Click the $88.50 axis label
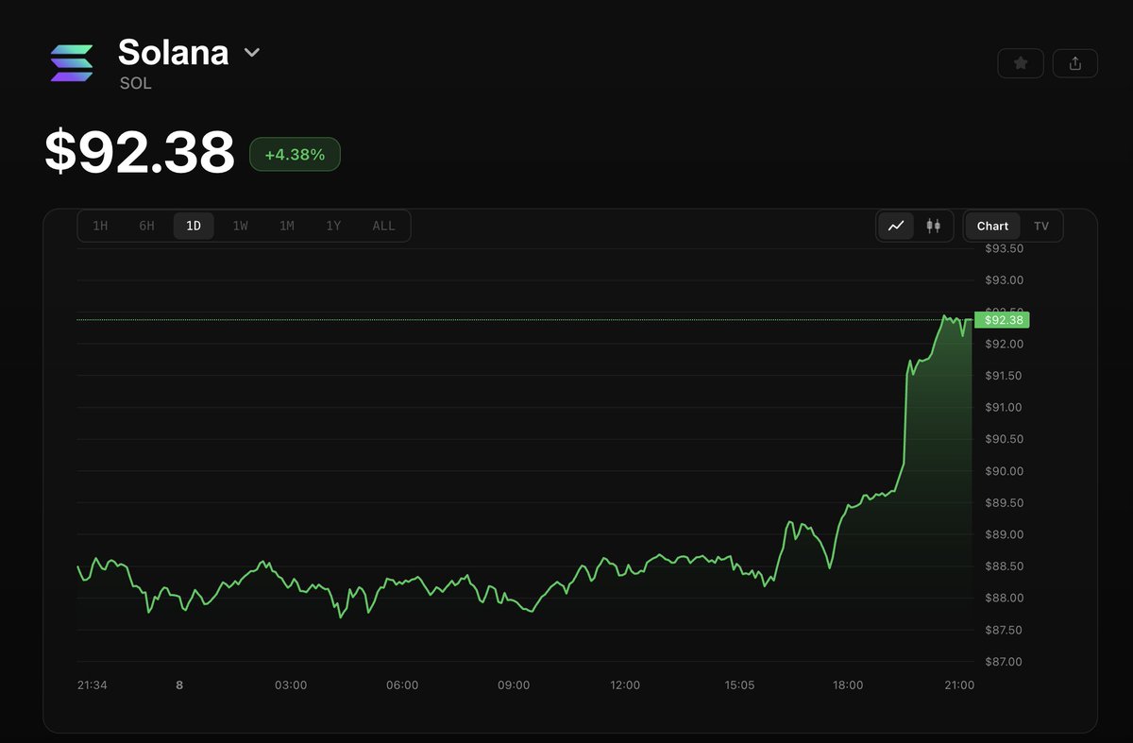1133x743 pixels. (x=1004, y=566)
